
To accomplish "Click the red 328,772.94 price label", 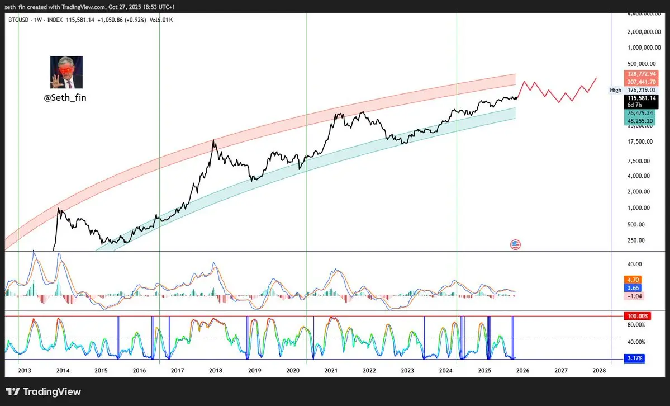I will 641,74.
